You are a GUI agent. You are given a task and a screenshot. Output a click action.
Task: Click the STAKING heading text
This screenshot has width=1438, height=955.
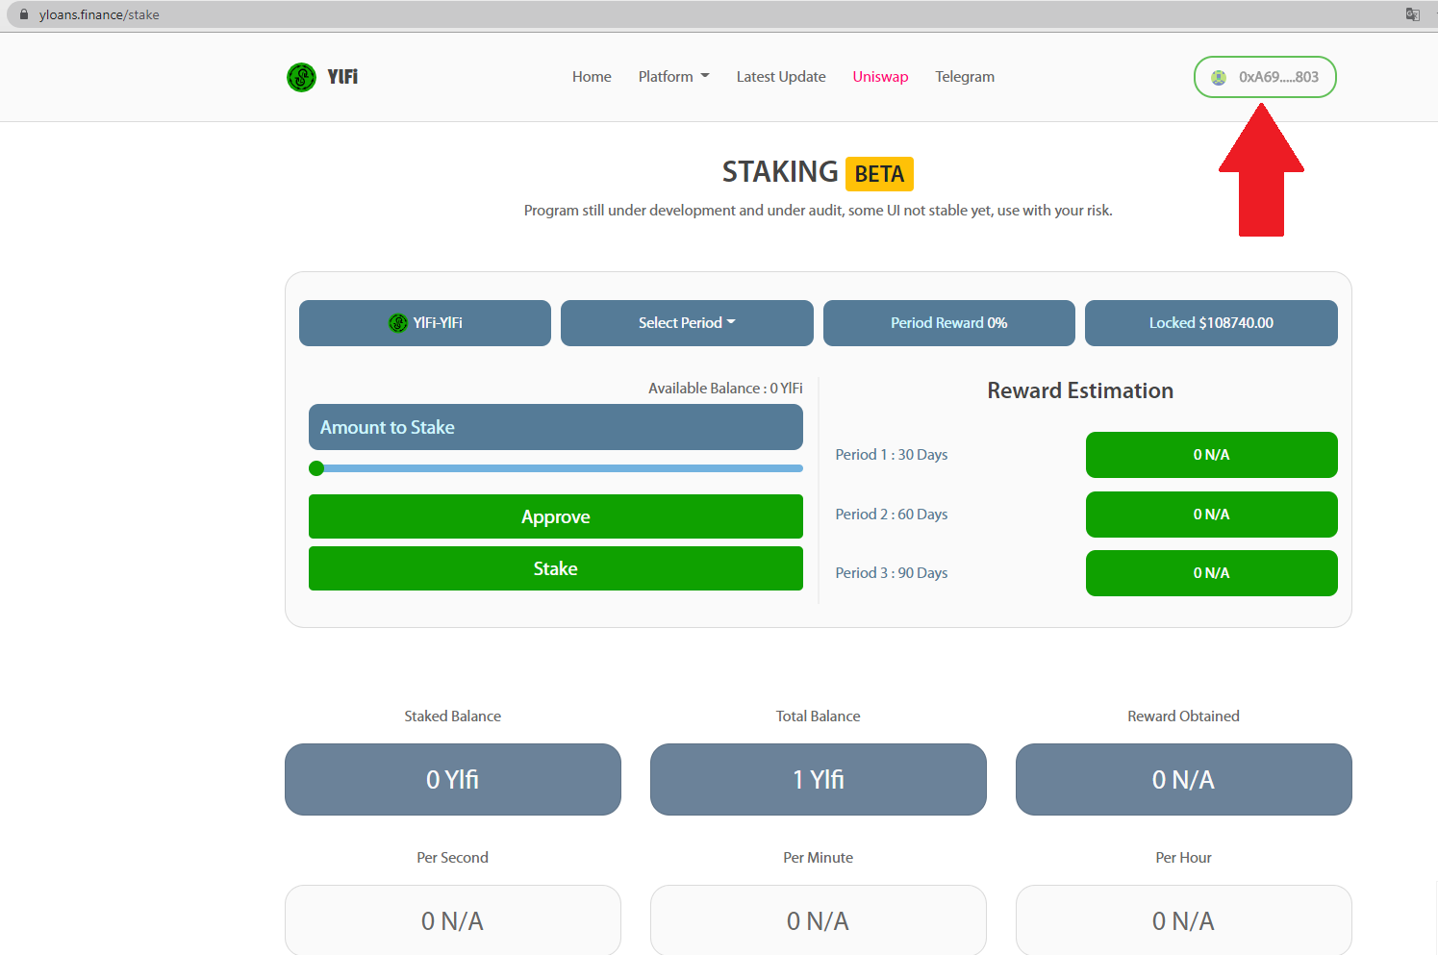(x=780, y=172)
